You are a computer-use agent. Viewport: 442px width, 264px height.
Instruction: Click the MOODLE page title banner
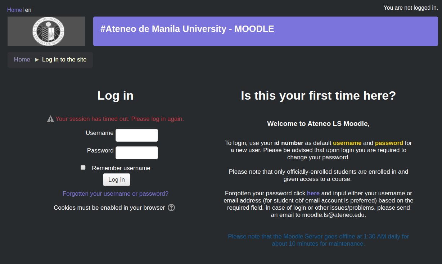186,29
